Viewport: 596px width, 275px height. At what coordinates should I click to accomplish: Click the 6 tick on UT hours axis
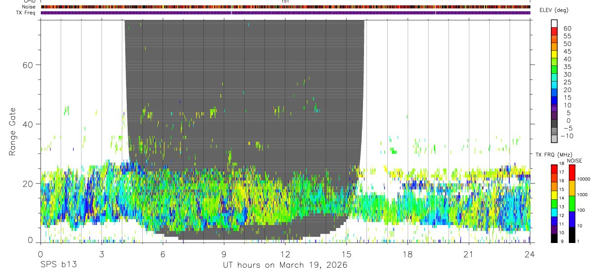pyautogui.click(x=163, y=254)
